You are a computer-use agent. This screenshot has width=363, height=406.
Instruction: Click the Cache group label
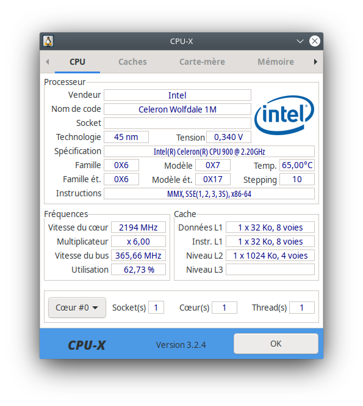(185, 214)
